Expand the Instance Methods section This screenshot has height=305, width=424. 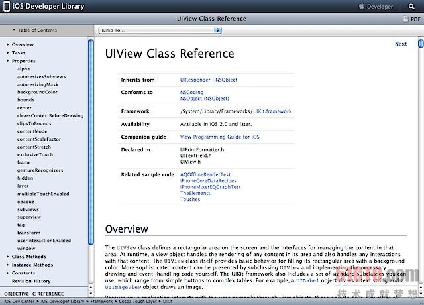pos(7,265)
